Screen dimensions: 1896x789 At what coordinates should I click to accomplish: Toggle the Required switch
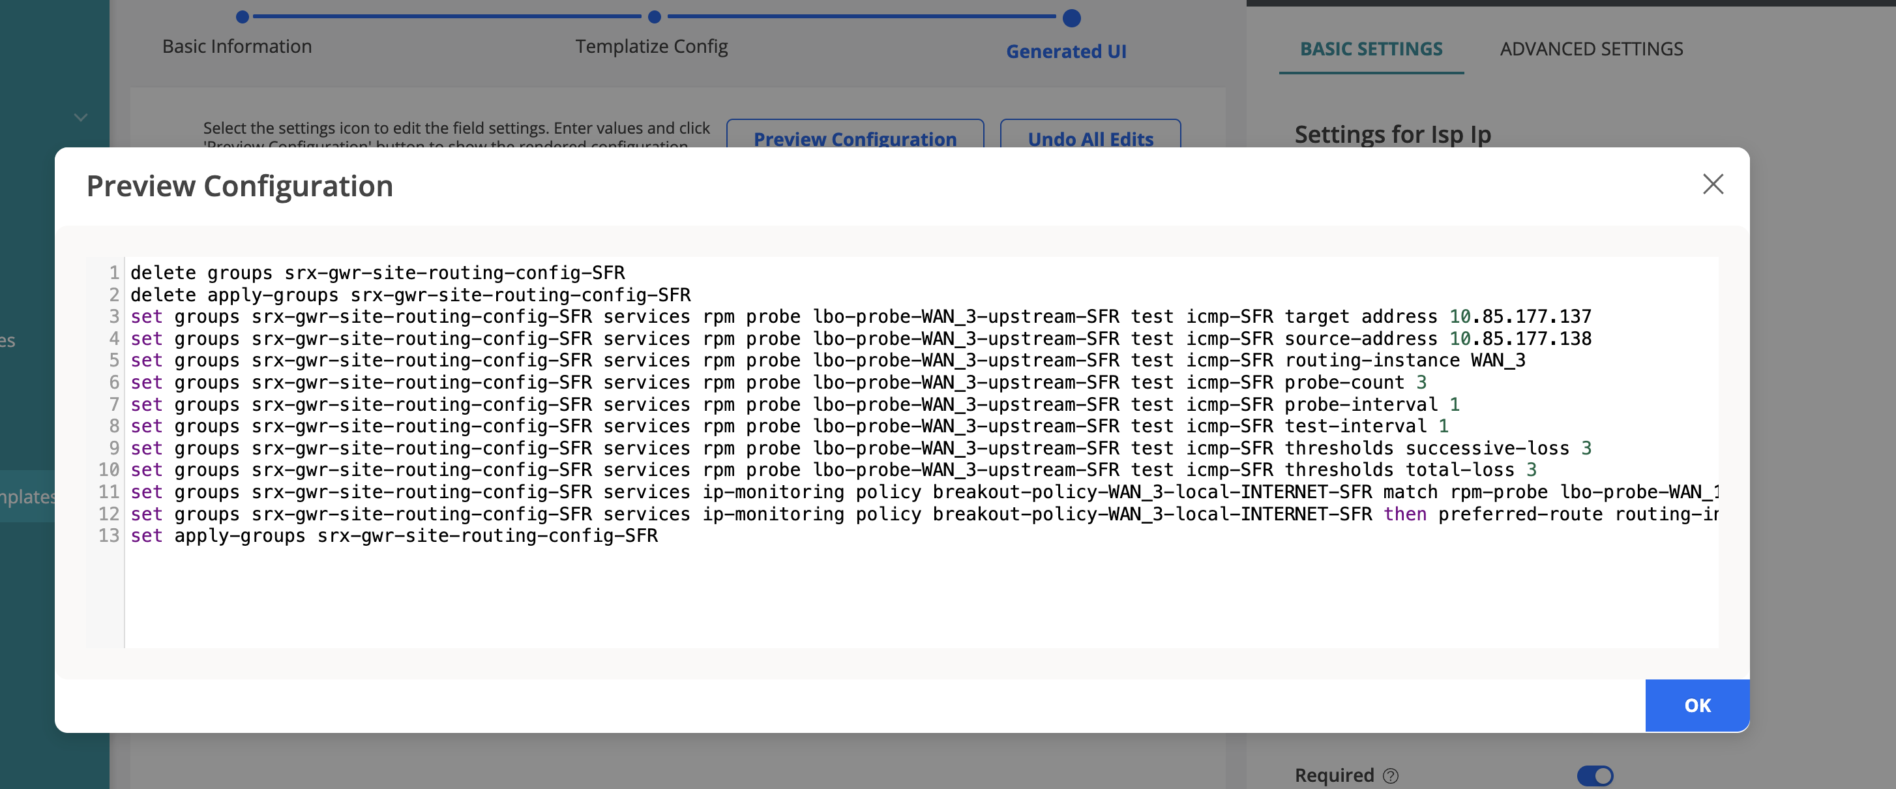(x=1595, y=776)
